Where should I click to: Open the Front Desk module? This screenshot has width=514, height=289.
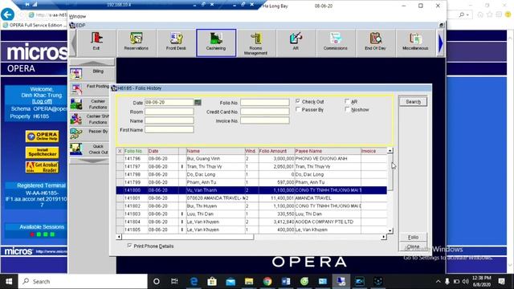click(x=176, y=43)
